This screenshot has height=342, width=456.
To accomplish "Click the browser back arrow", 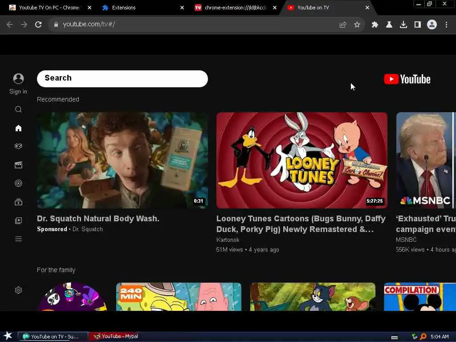I will pos(10,25).
